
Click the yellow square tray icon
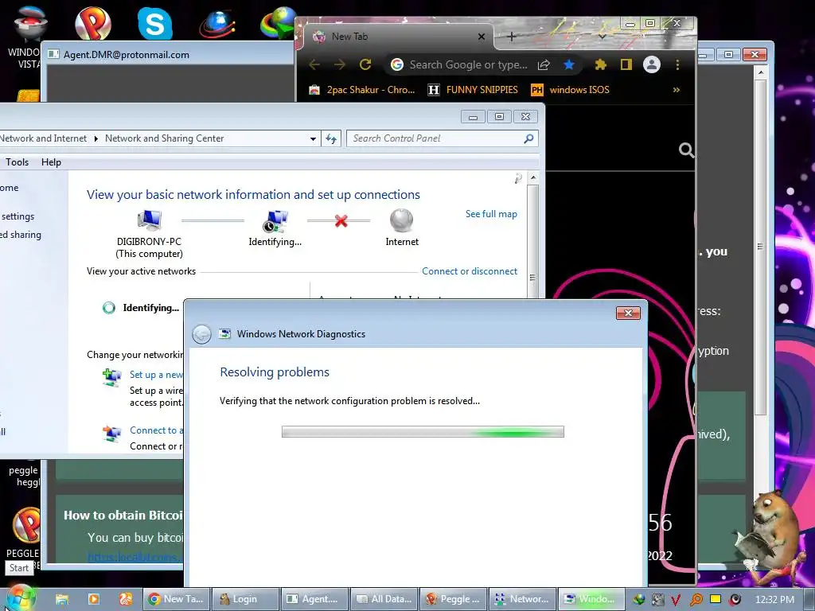tap(716, 599)
